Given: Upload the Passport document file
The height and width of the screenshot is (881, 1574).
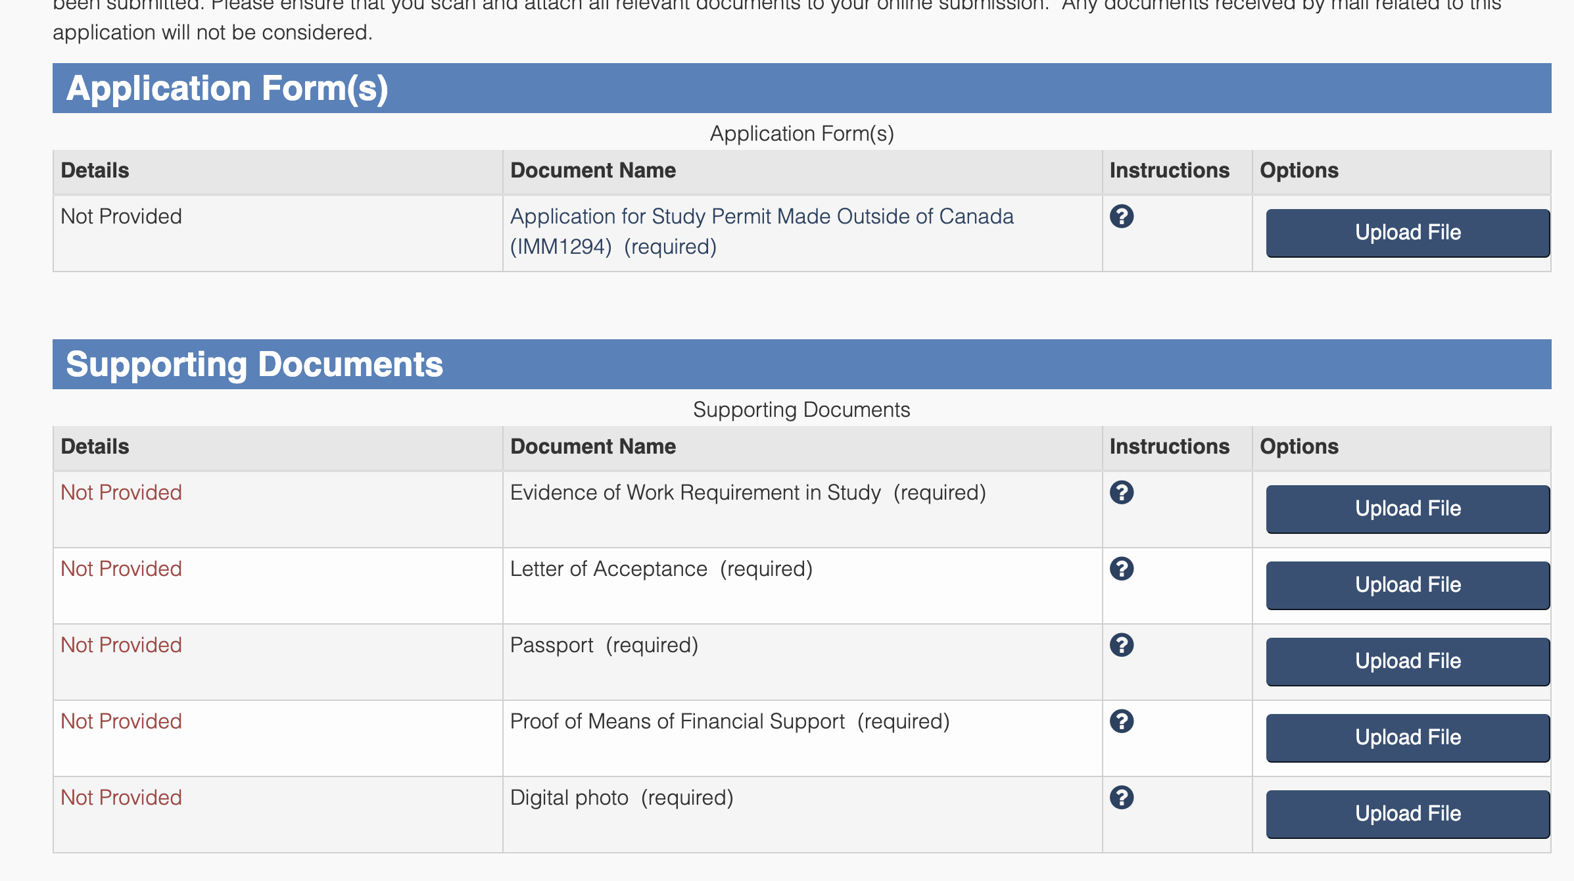Looking at the screenshot, I should click(x=1408, y=661).
